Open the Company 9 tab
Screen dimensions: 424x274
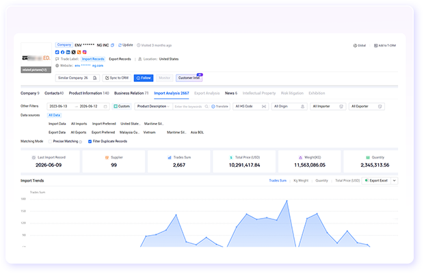click(x=29, y=93)
